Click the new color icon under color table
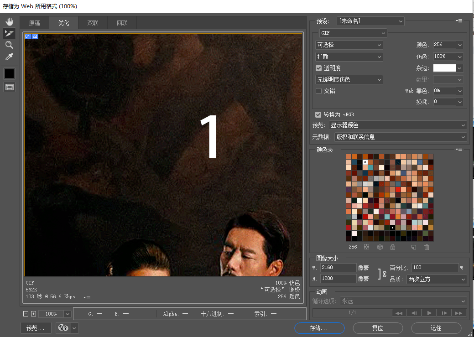Image resolution: width=474 pixels, height=337 pixels. click(x=414, y=247)
